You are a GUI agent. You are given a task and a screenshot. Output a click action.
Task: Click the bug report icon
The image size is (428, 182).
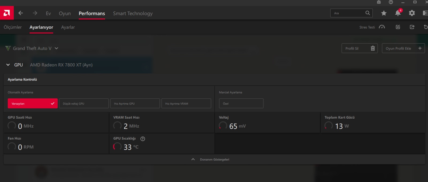point(379,2)
